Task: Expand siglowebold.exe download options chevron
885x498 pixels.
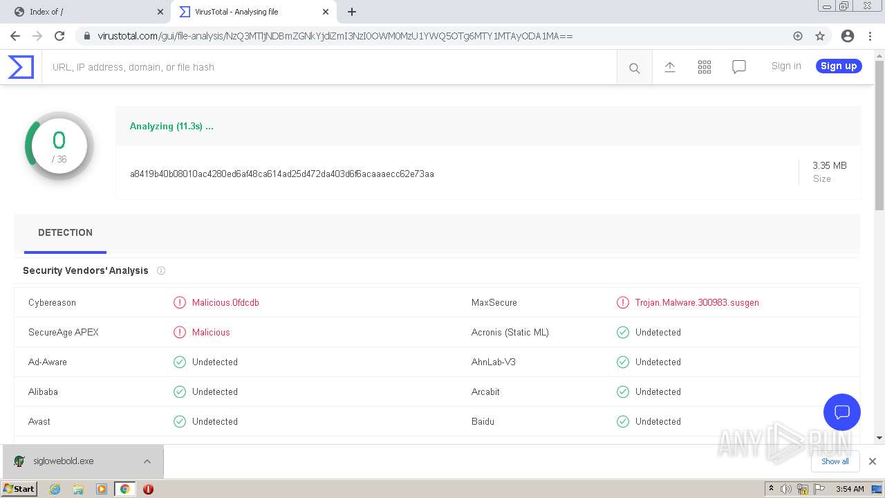Action: coord(147,461)
